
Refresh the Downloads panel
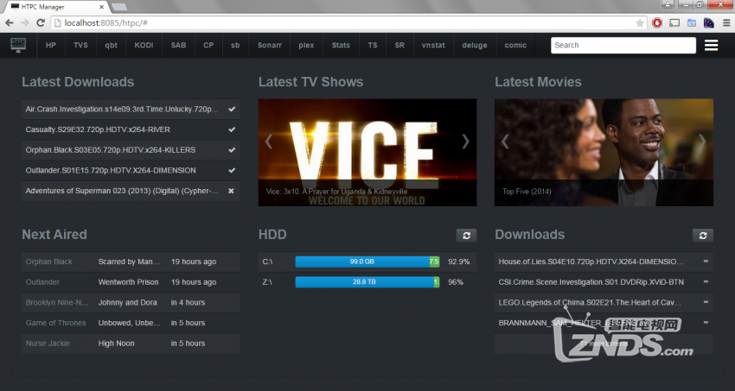(703, 236)
